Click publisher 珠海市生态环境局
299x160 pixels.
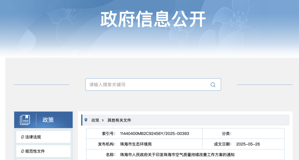[136, 144]
